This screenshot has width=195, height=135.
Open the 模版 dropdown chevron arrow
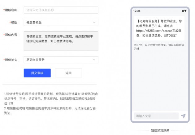coord(94,23)
